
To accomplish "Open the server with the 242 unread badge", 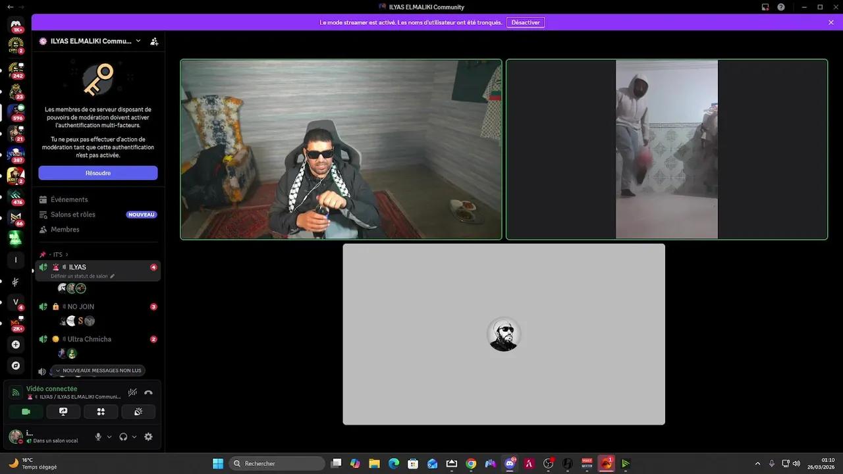I will 16,69.
